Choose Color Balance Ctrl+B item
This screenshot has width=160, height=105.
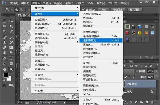[101, 40]
